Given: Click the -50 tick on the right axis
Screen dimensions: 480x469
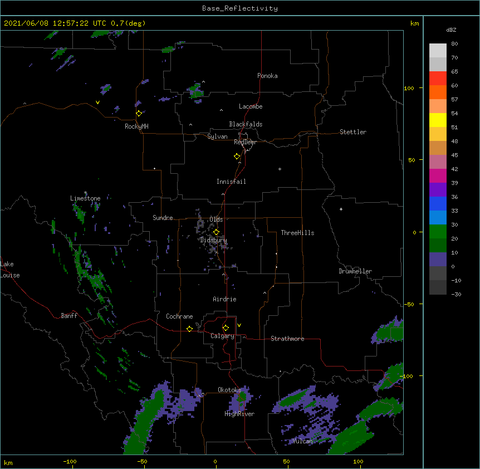Looking at the screenshot, I should pyautogui.click(x=409, y=304).
